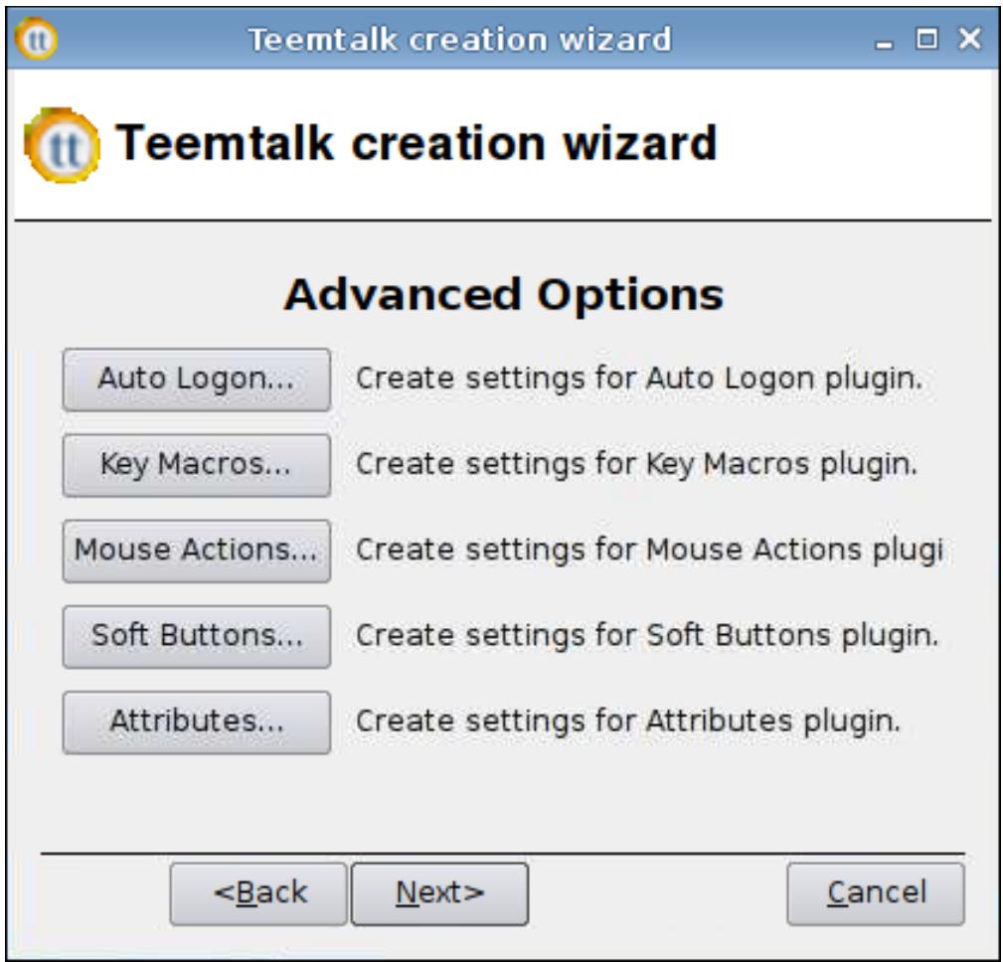The height and width of the screenshot is (962, 1003).
Task: Click 'Create settings for Attributes plugin.' text
Action: pyautogui.click(x=627, y=721)
